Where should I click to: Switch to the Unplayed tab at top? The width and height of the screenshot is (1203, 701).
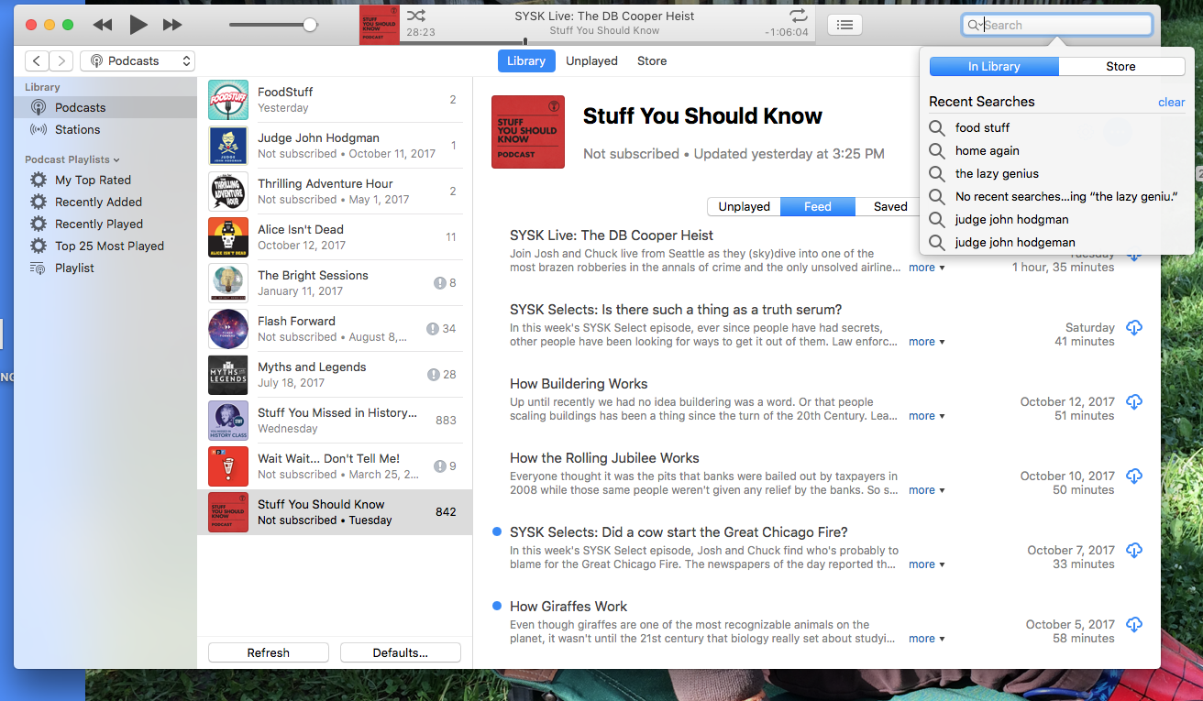[591, 60]
